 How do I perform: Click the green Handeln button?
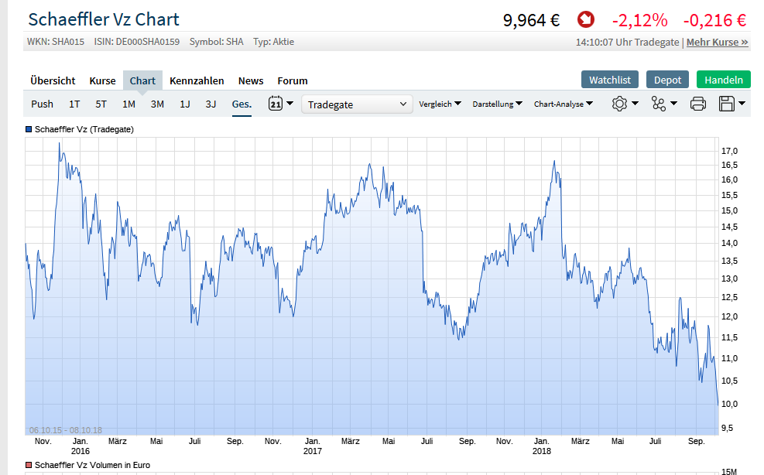724,80
